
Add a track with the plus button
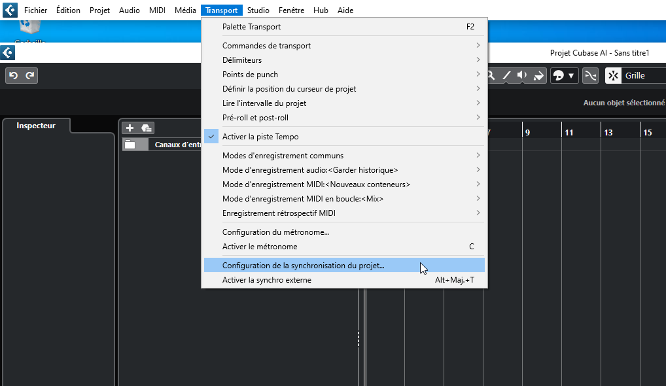130,128
